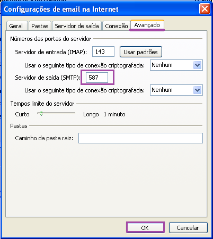Expand the IMAP encrypted connection type dropdown
This screenshot has width=213, height=239.
[176, 65]
